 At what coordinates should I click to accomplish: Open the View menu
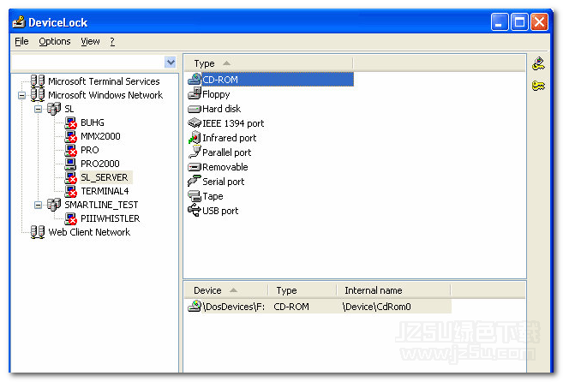(90, 42)
